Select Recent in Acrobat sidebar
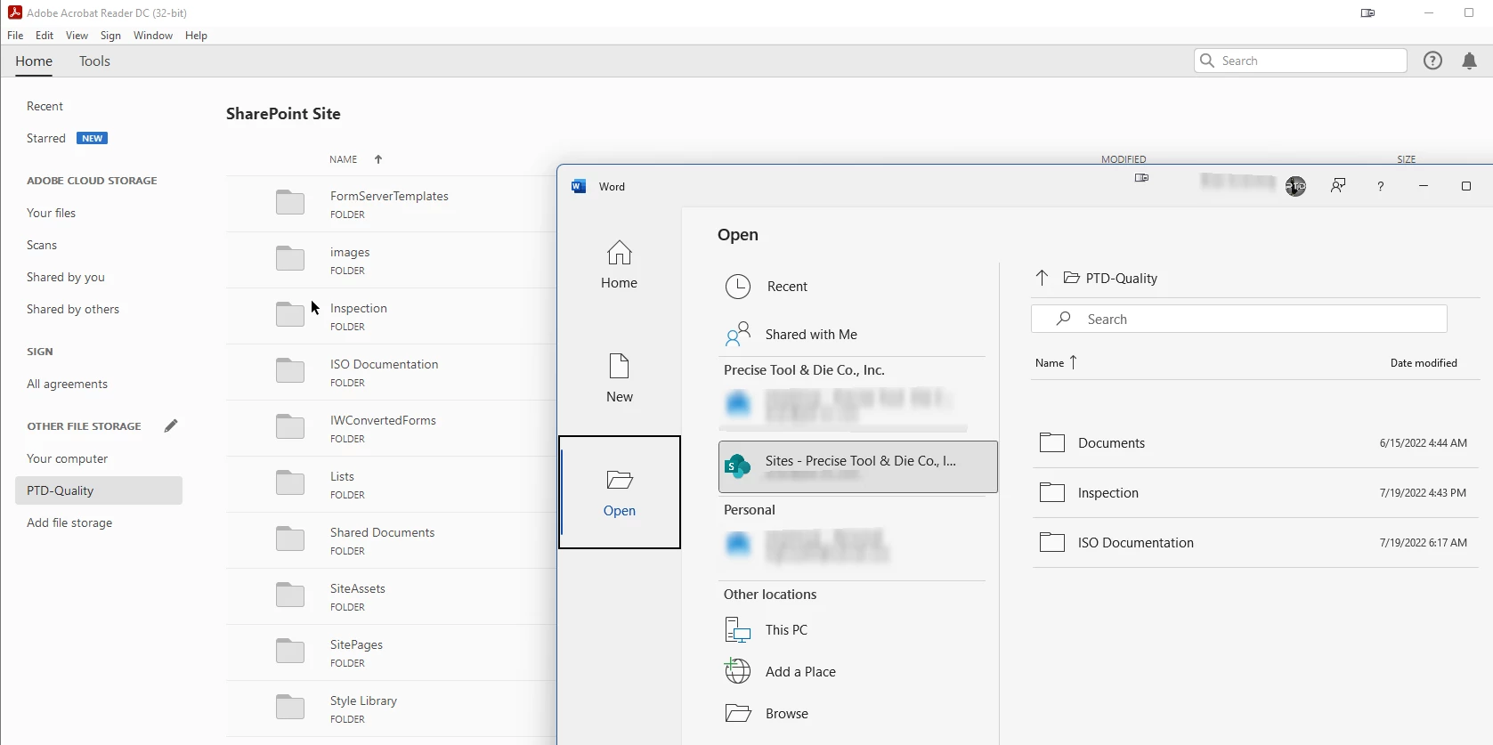This screenshot has width=1493, height=745. (45, 106)
